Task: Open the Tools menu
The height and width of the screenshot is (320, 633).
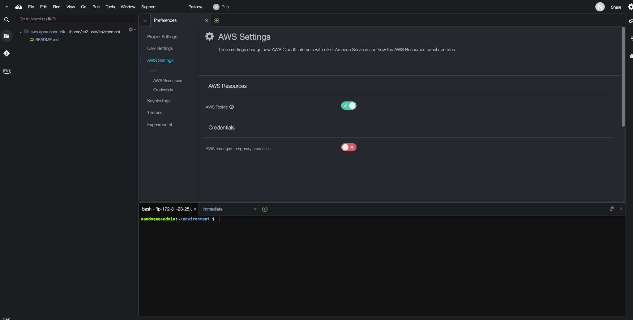Action: coord(110,7)
